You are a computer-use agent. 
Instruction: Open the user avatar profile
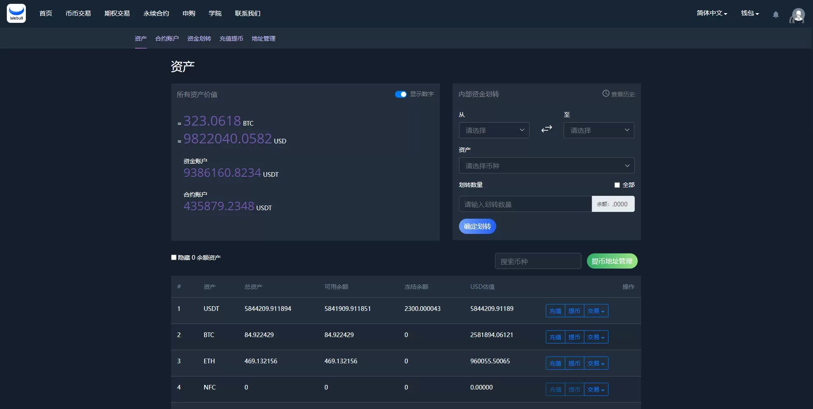pyautogui.click(x=797, y=16)
